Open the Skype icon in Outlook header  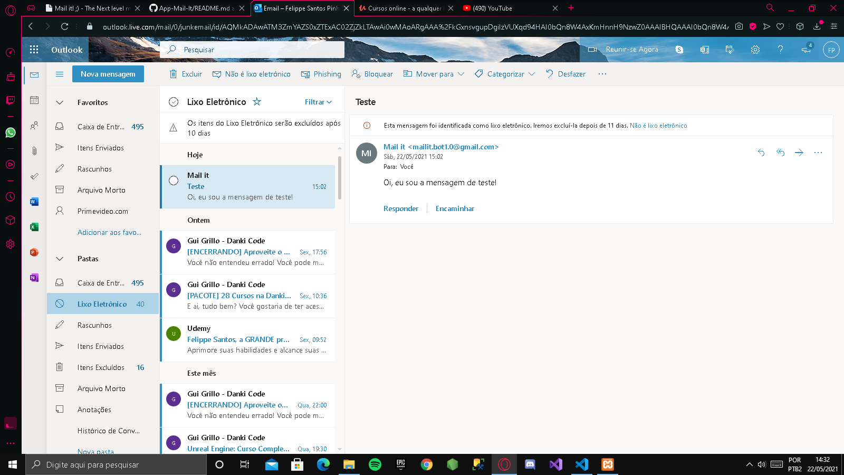tap(679, 50)
